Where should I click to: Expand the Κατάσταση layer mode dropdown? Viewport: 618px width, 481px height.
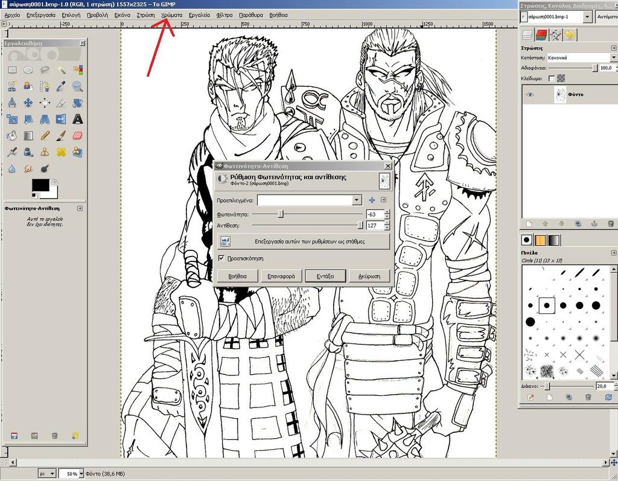click(x=613, y=57)
